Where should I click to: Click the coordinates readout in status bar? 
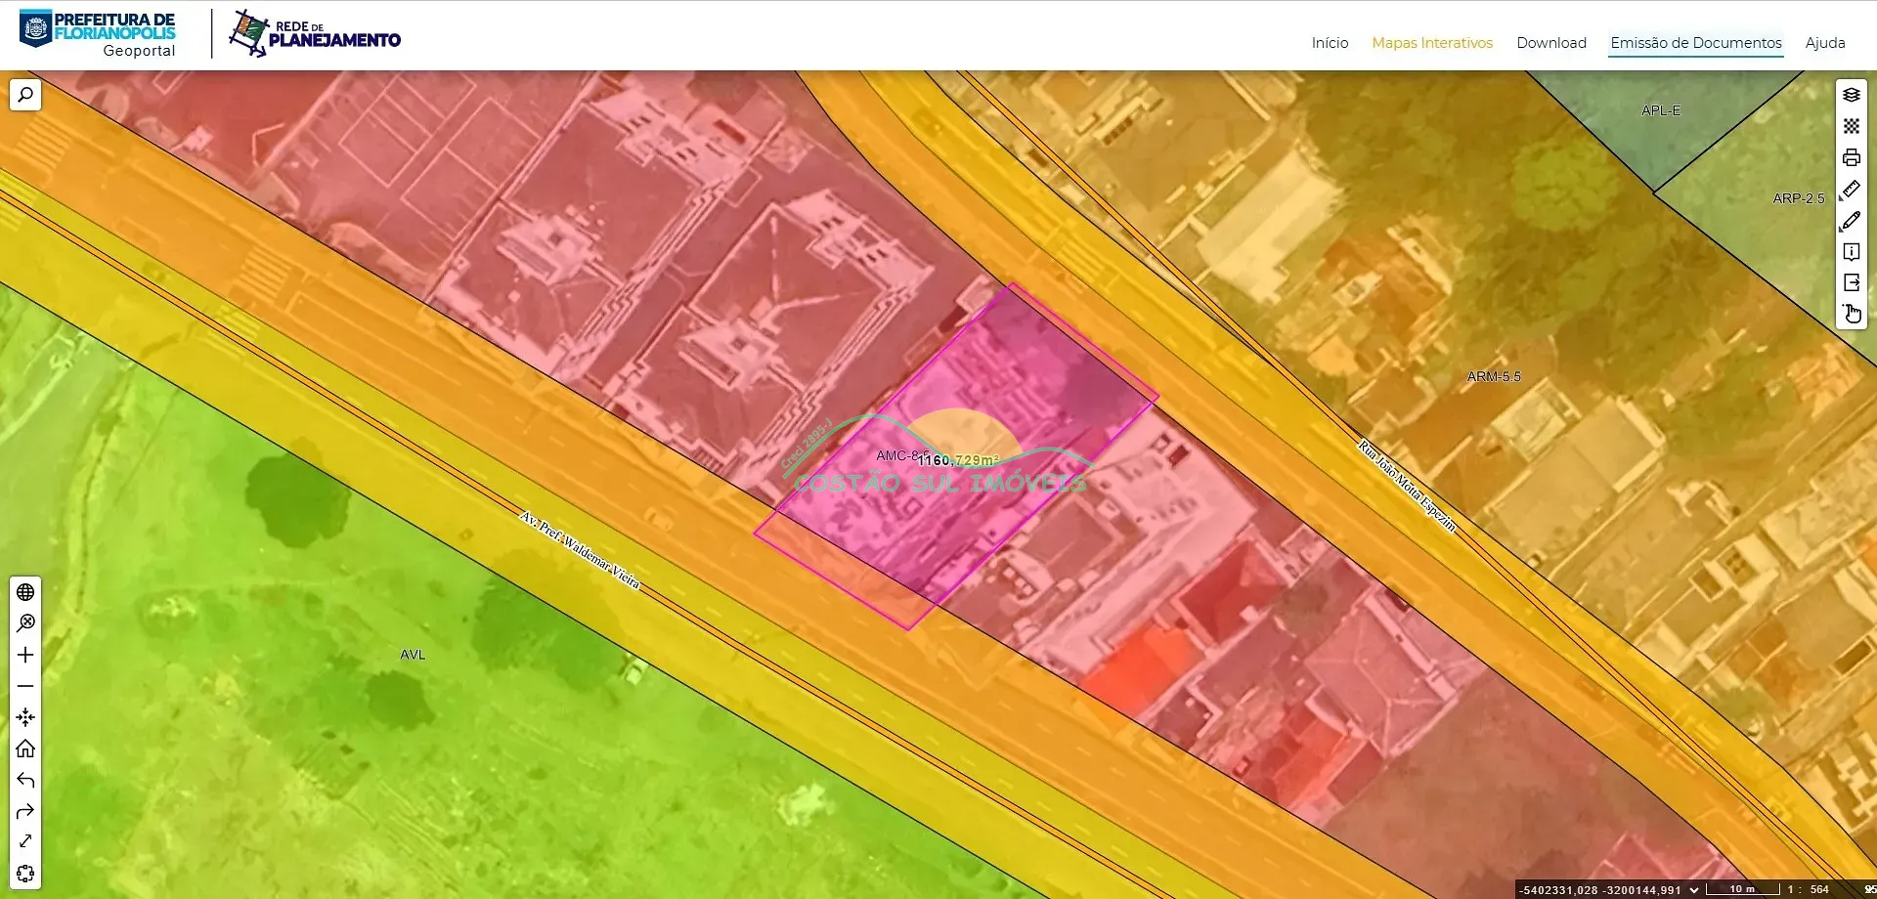(1599, 890)
